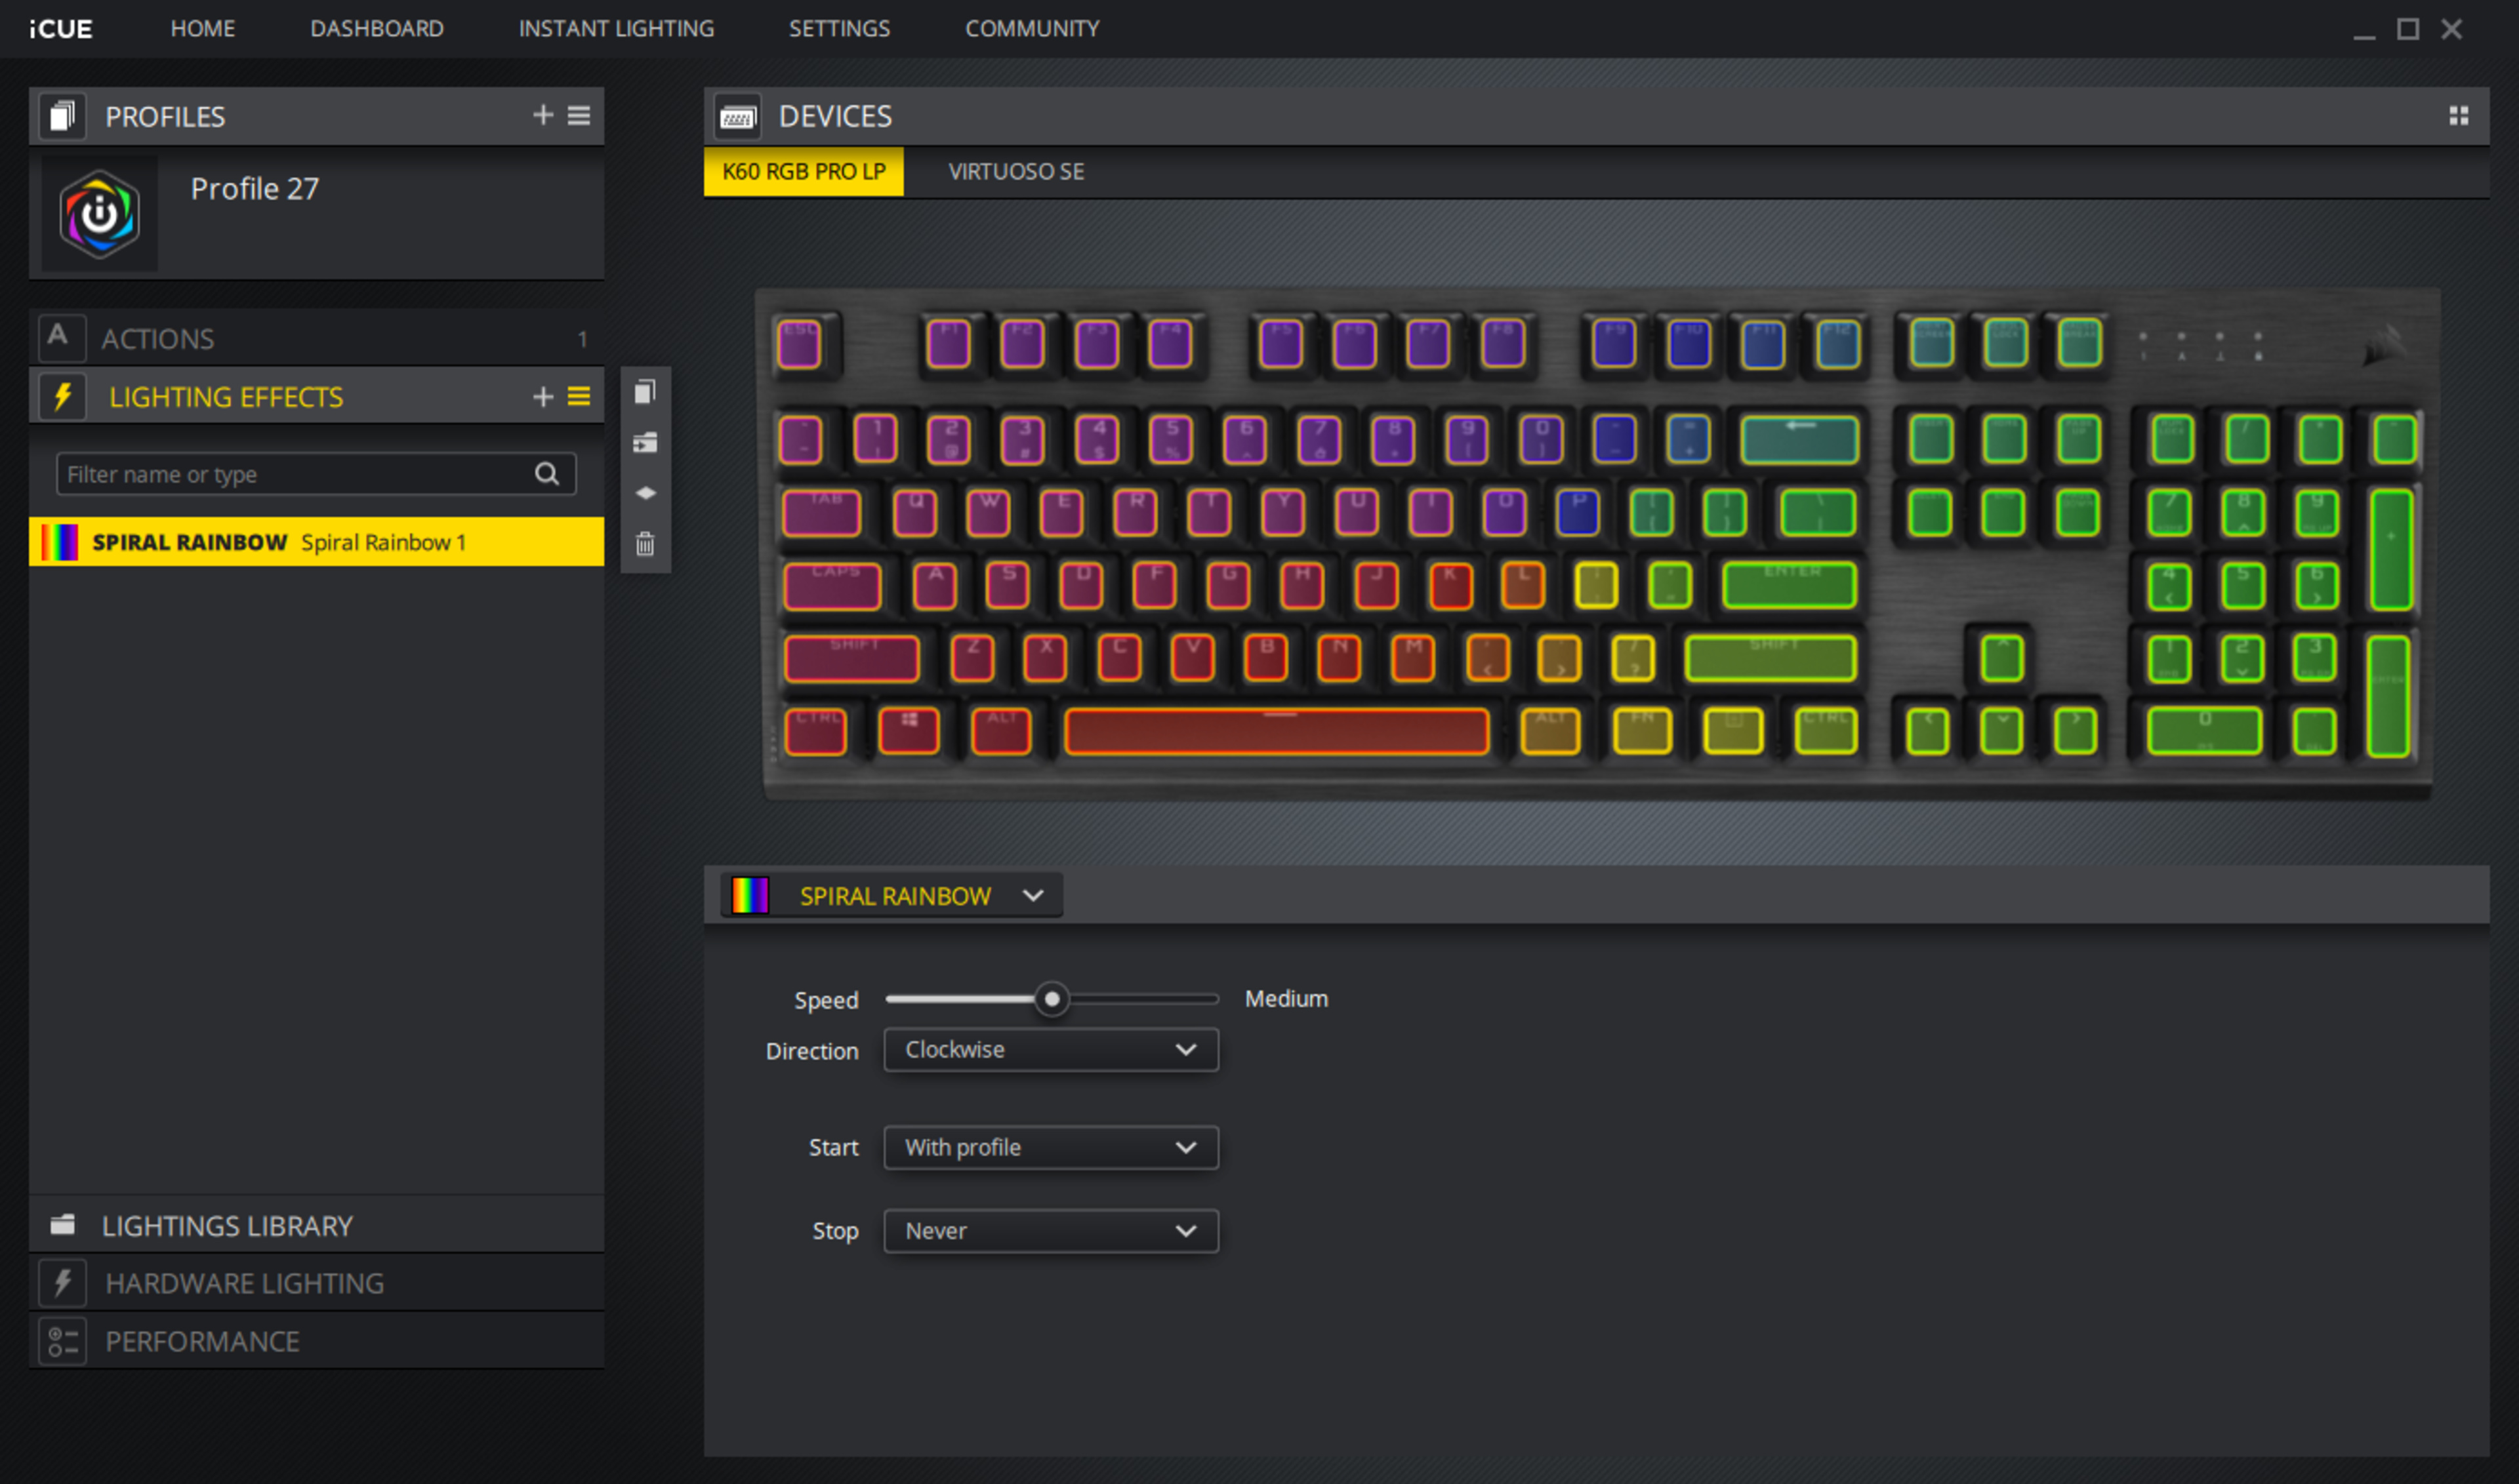Delete the selected effect with trash icon
Screen dimensions: 2519x1484
(x=645, y=544)
